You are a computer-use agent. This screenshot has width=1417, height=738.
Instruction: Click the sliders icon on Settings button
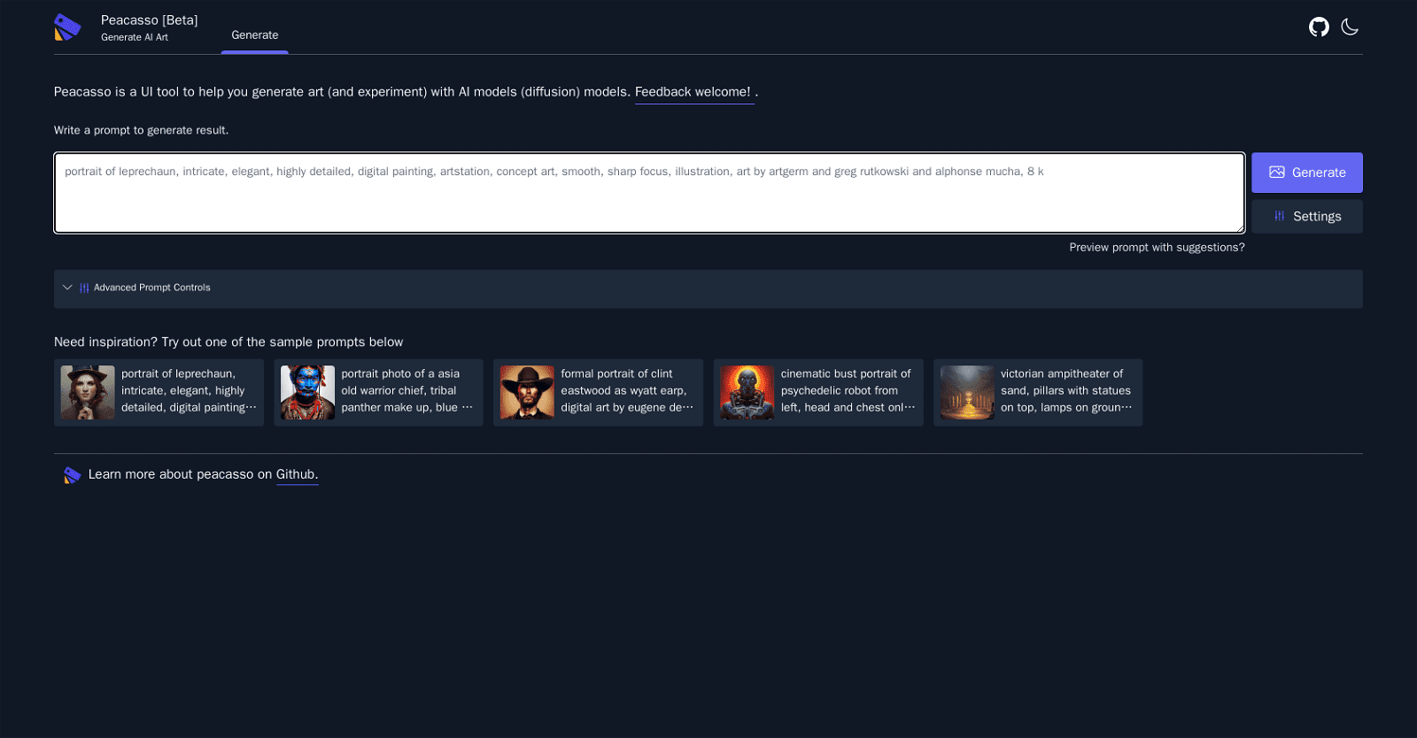1279,216
